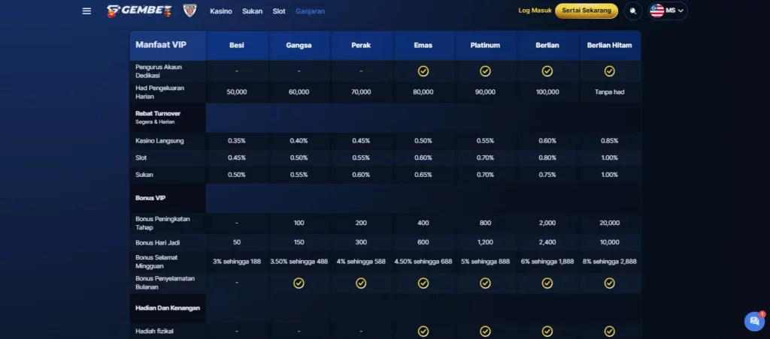Click the Berlian checkmark in Bonus Penyelamatan Bulanan
Image resolution: width=770 pixels, height=339 pixels.
[x=547, y=283]
